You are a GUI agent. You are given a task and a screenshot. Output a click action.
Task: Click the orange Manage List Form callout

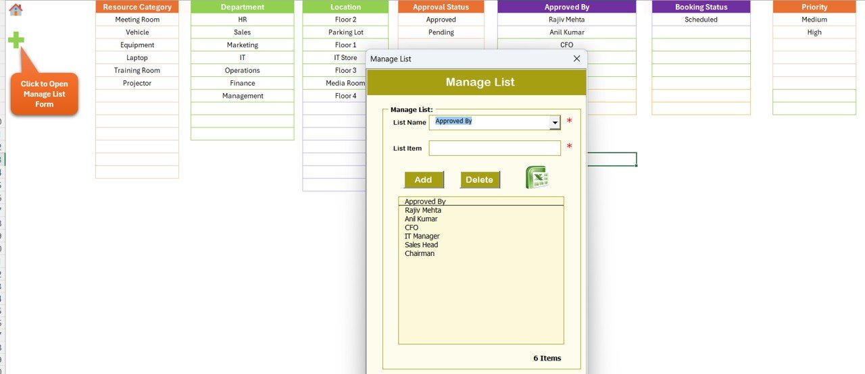pos(45,94)
